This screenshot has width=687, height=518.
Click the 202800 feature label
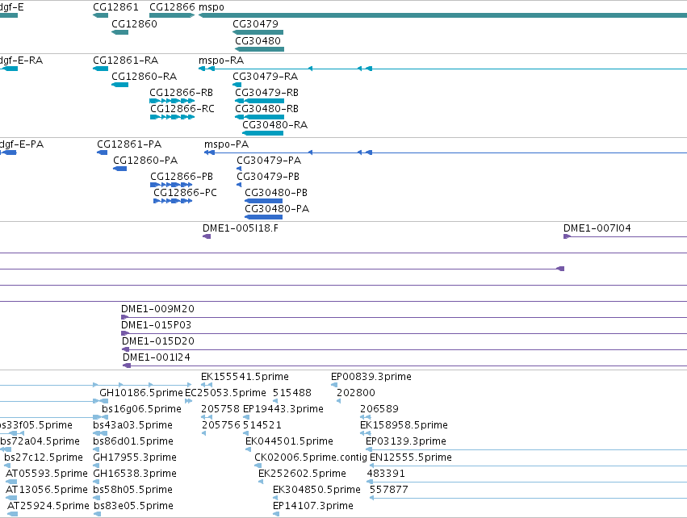(356, 393)
